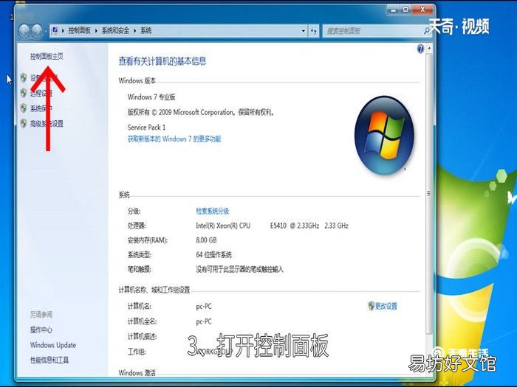Click shield icon beside 系统保护

(24, 108)
